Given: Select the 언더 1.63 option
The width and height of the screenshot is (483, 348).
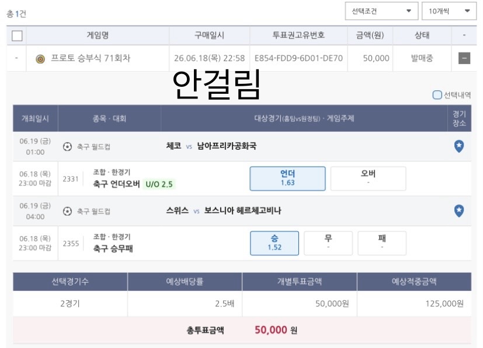Looking at the screenshot, I should pos(287,178).
